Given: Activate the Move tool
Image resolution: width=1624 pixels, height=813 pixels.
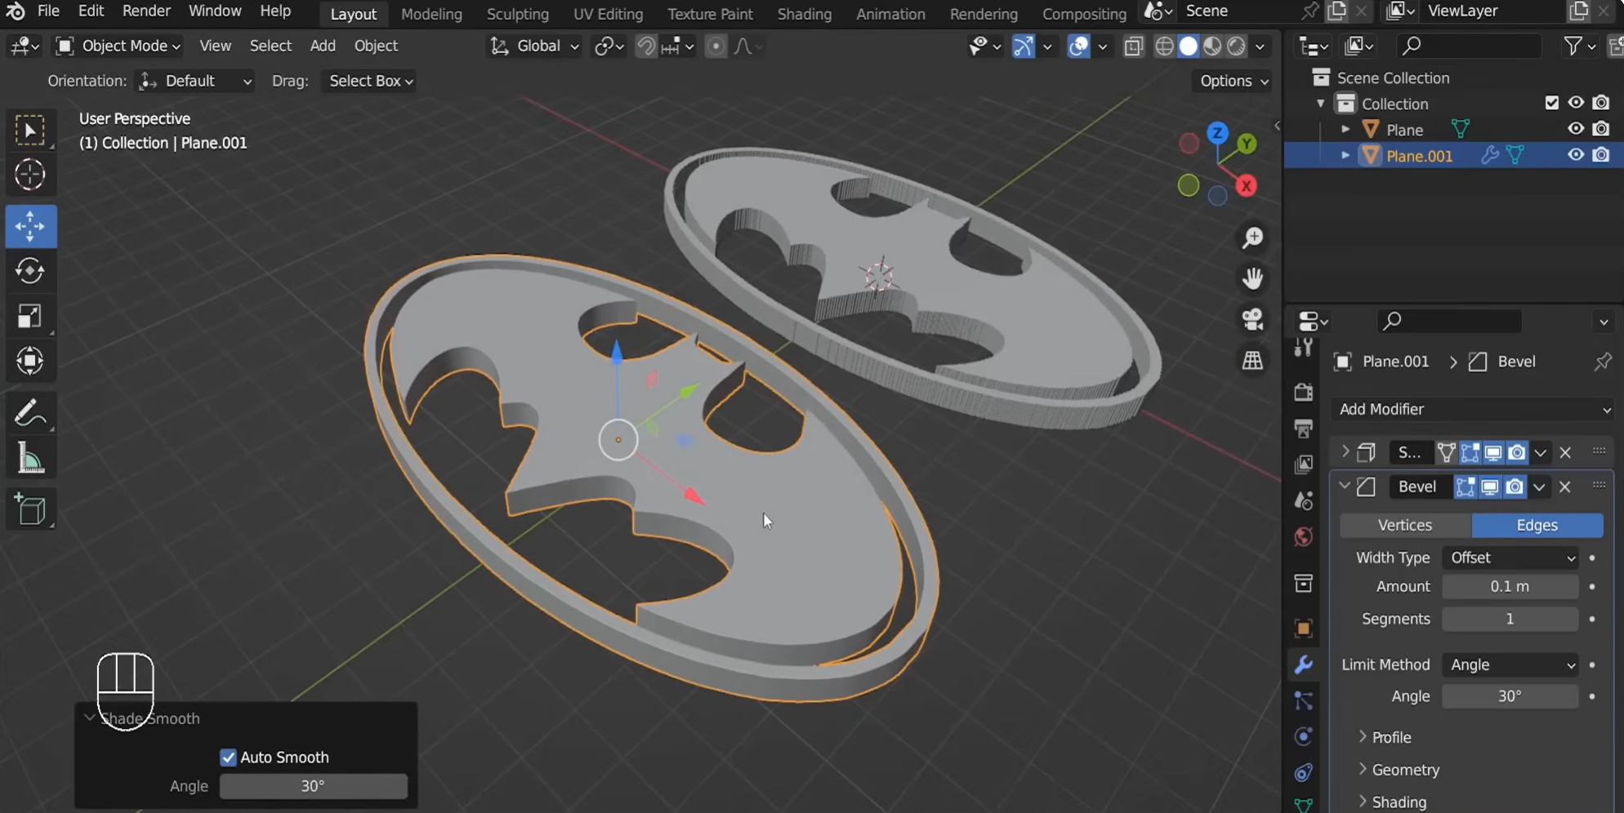Looking at the screenshot, I should click(x=30, y=226).
